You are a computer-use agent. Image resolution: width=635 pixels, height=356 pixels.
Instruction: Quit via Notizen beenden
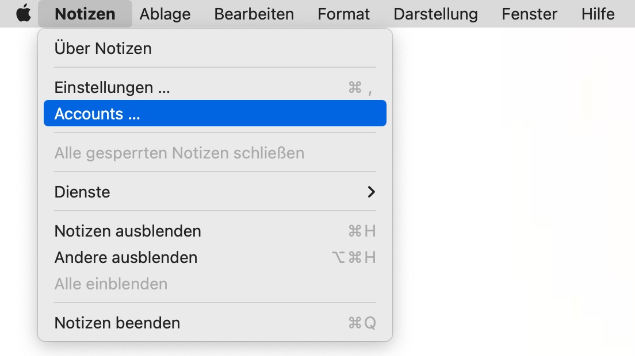tap(117, 323)
